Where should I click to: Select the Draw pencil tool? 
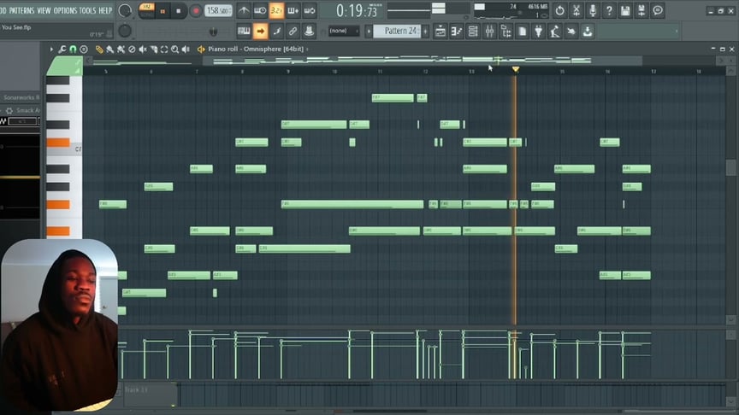99,49
